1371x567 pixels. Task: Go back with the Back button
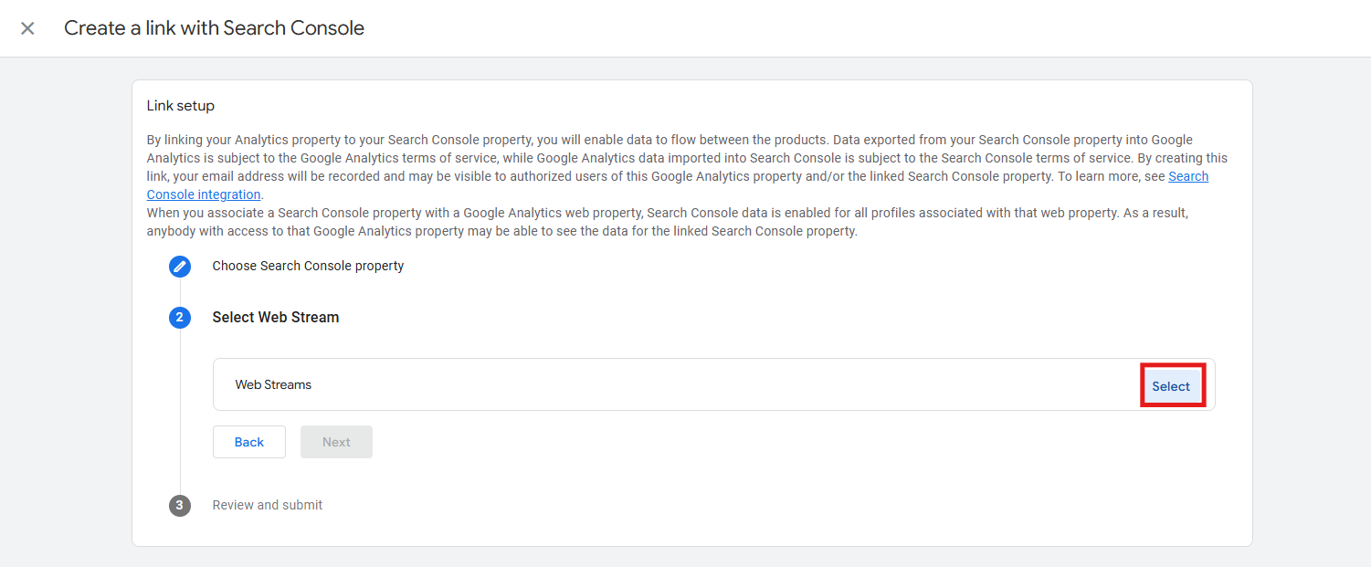point(249,442)
